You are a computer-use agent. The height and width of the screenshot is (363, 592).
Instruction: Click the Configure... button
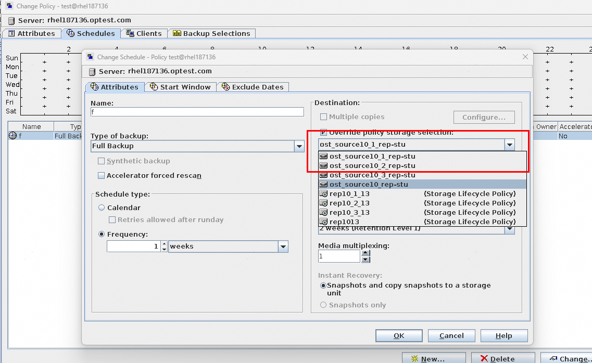click(x=484, y=117)
